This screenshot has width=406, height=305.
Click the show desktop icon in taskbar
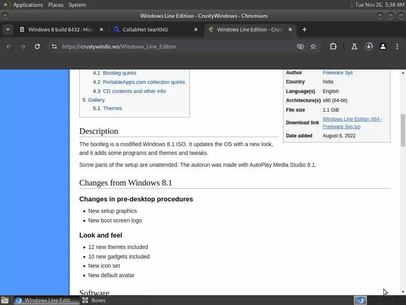coord(5,300)
